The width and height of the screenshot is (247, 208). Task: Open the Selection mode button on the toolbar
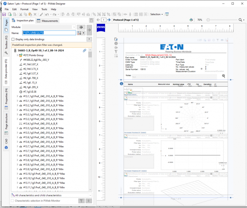[156, 14]
